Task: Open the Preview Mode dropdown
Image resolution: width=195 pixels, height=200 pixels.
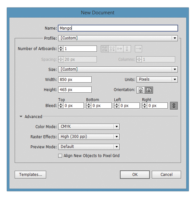Action: (89, 147)
